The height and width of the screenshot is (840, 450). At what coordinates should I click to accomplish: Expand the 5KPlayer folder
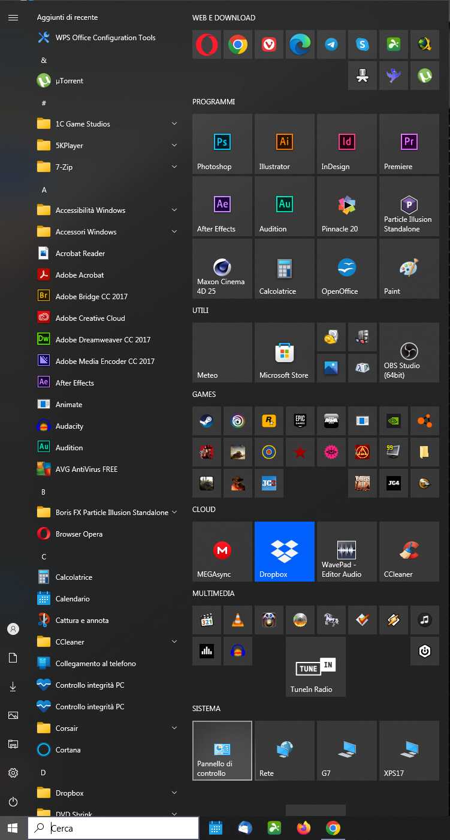pyautogui.click(x=108, y=146)
